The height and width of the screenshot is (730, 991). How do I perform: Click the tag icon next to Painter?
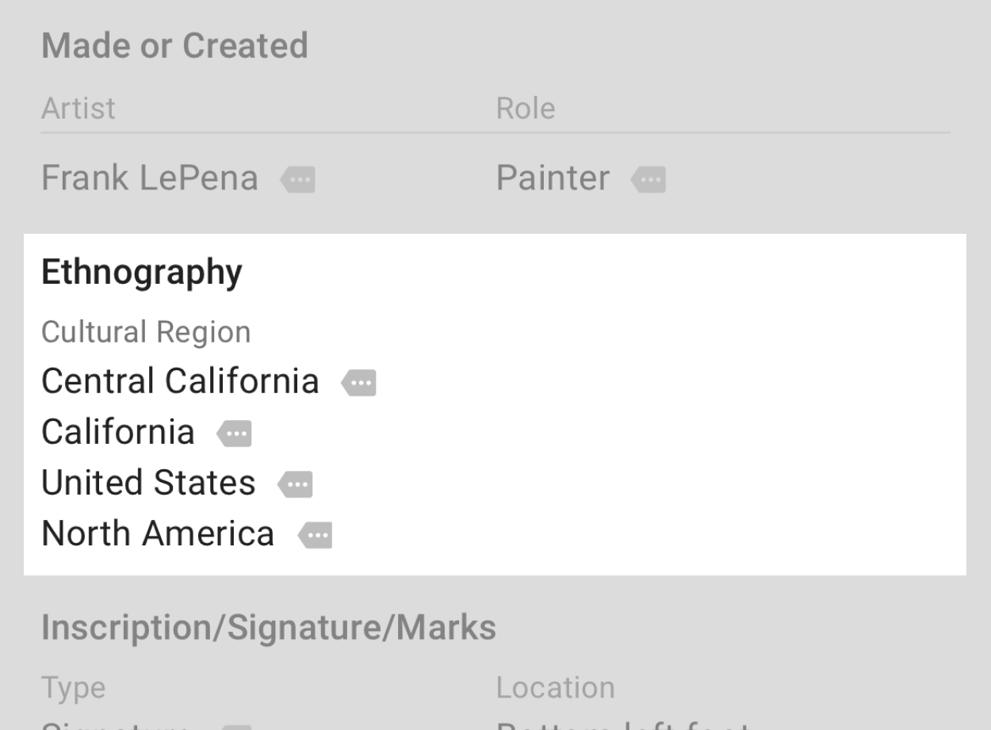coord(649,180)
